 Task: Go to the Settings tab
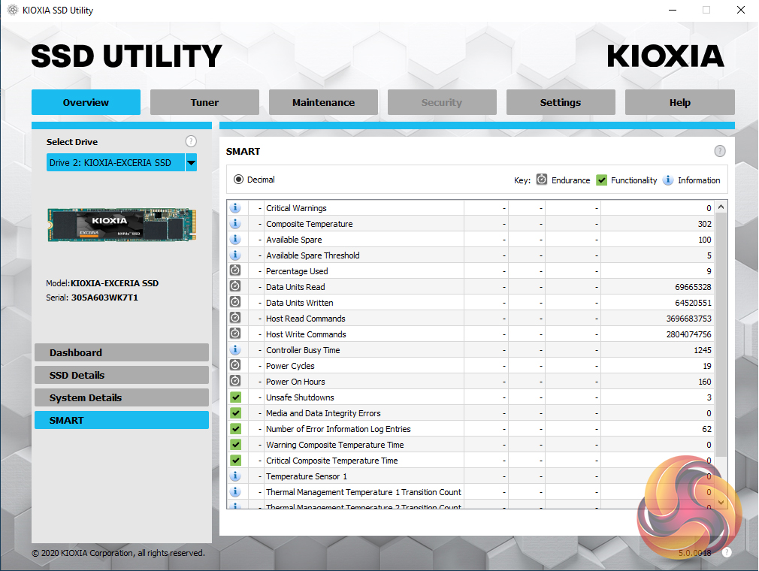[561, 102]
